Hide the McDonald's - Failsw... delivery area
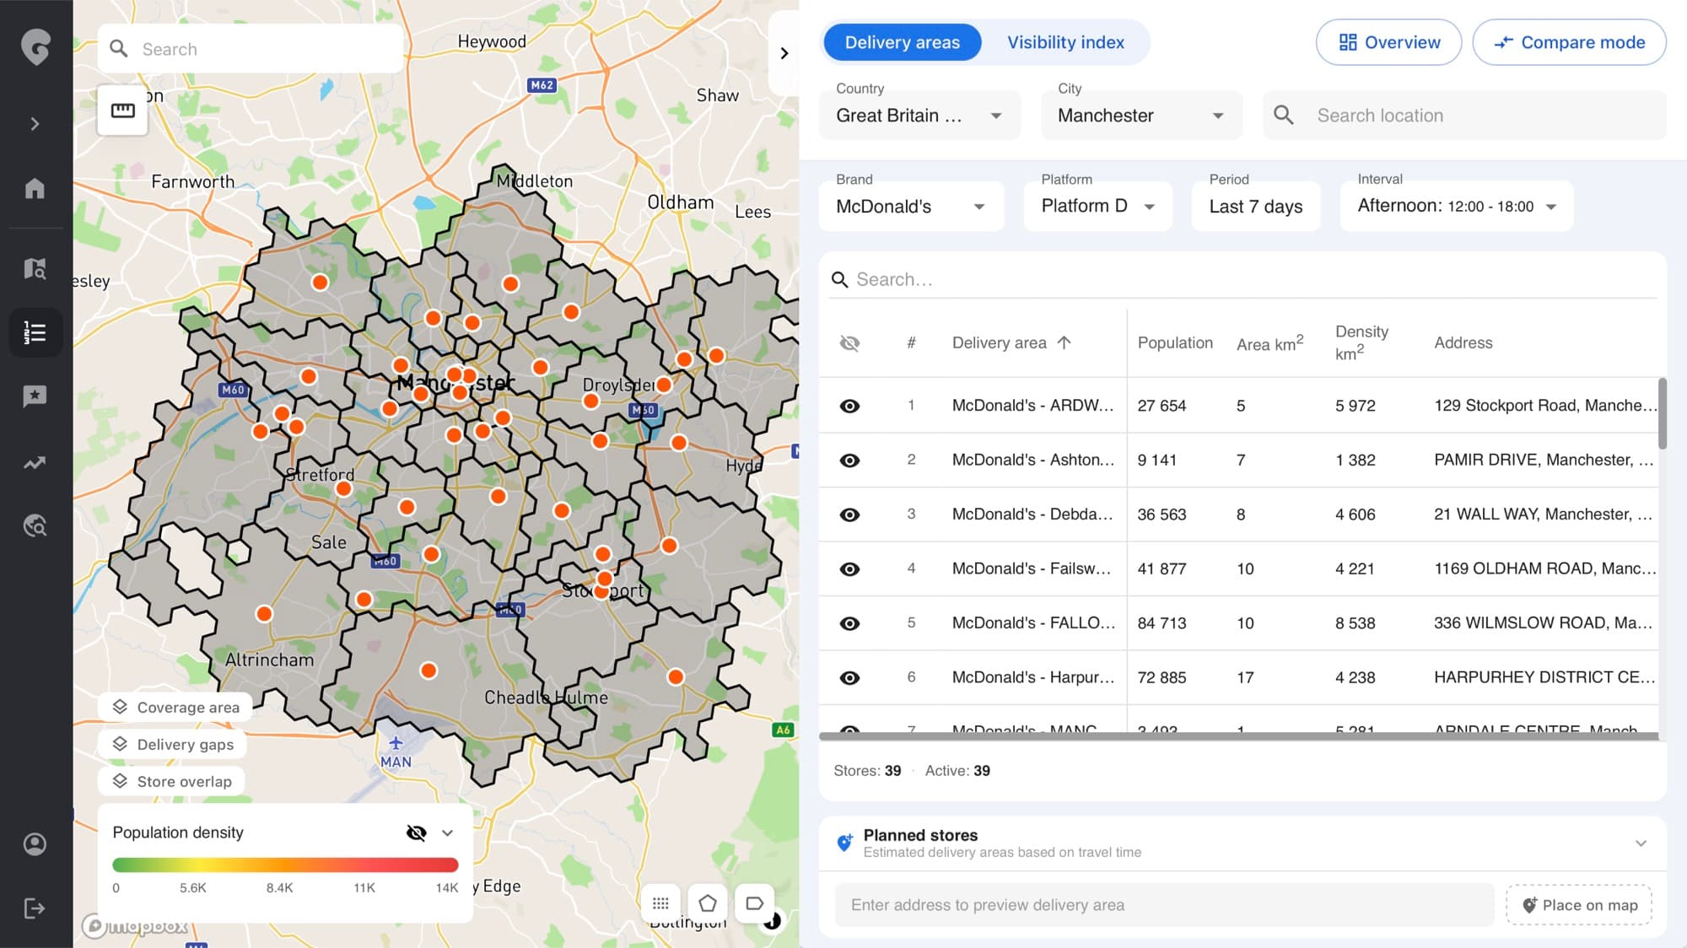Screen dimensions: 1687x948 coord(850,569)
